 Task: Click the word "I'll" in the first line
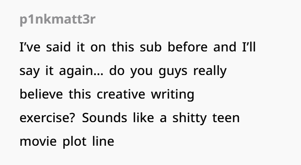pos(249,47)
